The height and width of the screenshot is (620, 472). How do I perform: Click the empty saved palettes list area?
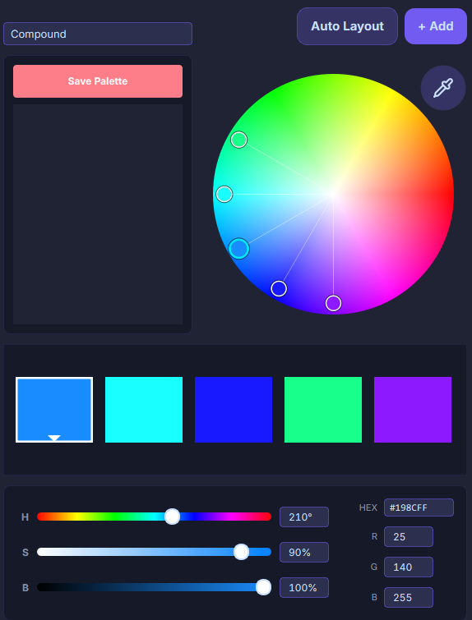click(x=98, y=214)
